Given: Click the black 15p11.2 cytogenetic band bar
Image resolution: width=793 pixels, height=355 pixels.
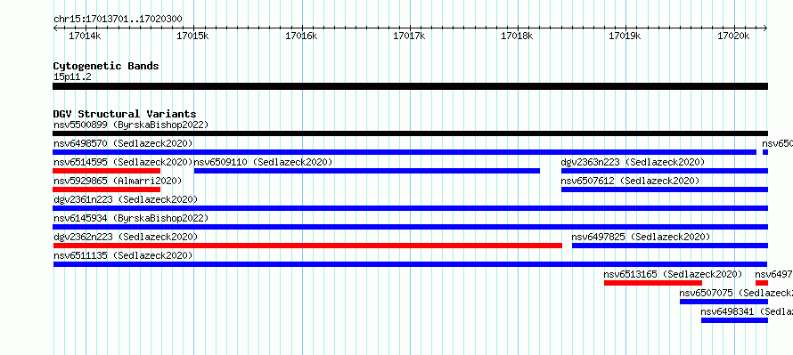Looking at the screenshot, I should click(410, 86).
